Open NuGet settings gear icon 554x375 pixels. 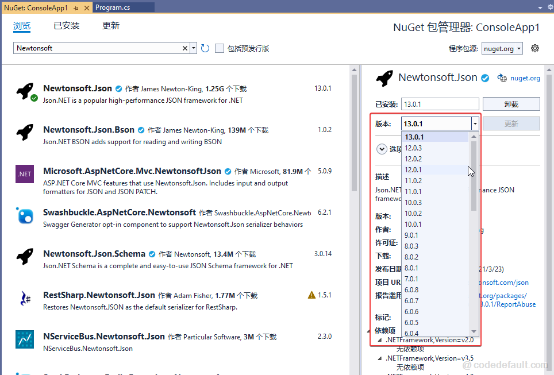click(535, 48)
